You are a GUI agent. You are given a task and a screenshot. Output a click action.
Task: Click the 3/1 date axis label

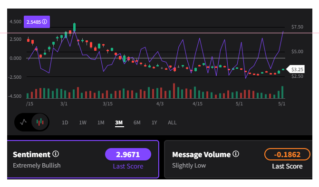tap(64, 104)
